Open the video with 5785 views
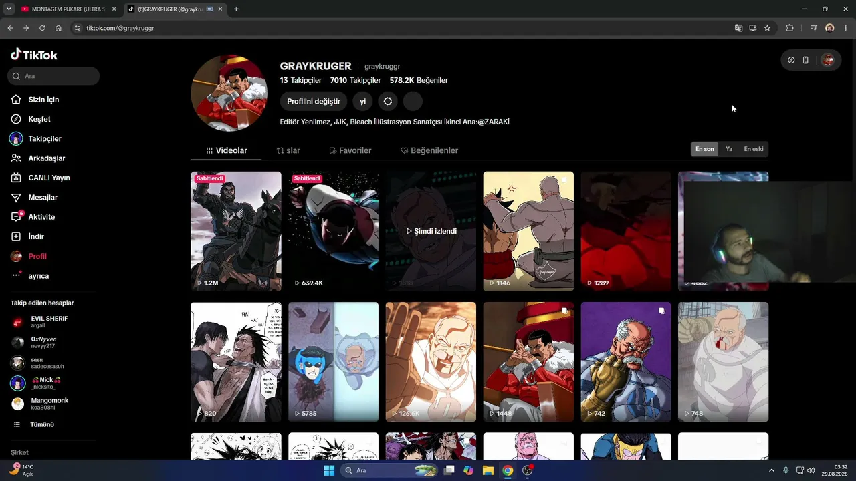This screenshot has height=481, width=856. coord(333,362)
